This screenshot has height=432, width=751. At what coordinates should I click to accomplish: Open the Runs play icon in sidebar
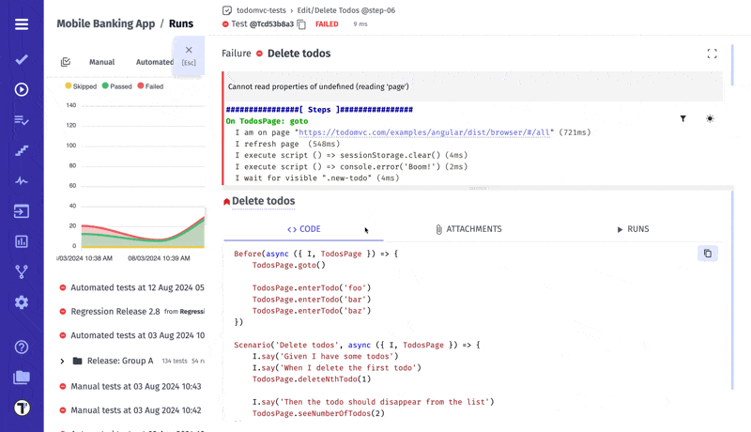[x=21, y=90]
